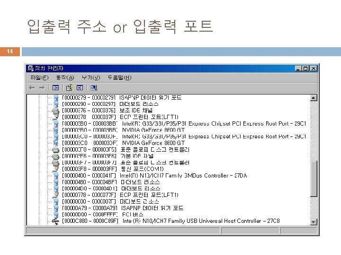The width and height of the screenshot is (341, 255).
Task: Minimize the Device Manager window
Action: coord(298,68)
